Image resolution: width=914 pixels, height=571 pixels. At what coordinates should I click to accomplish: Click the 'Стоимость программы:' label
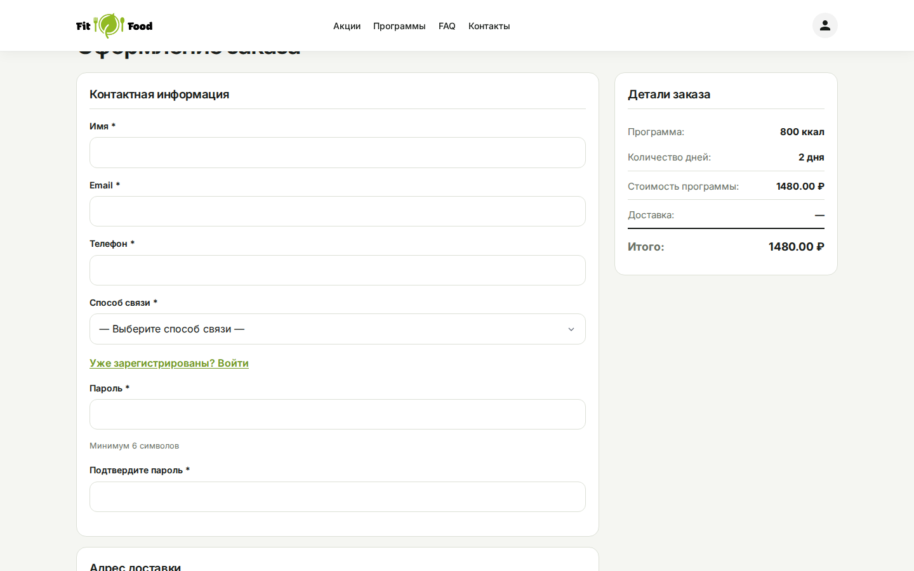(683, 187)
